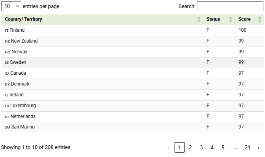
Task: Open page 5 of results
Action: pyautogui.click(x=223, y=147)
